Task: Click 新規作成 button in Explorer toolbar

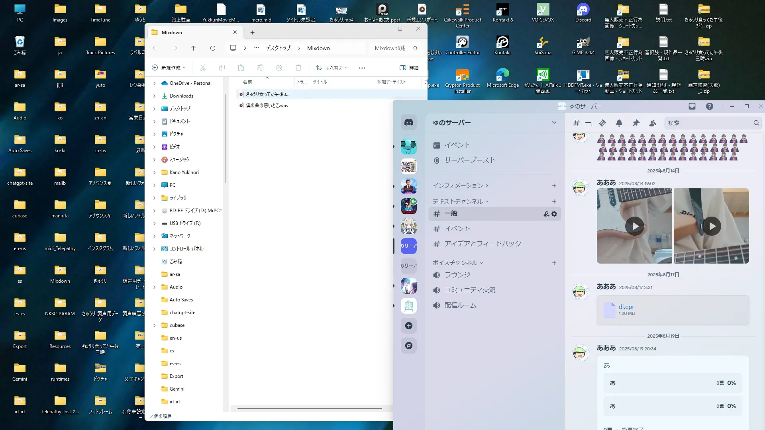Action: (x=169, y=68)
